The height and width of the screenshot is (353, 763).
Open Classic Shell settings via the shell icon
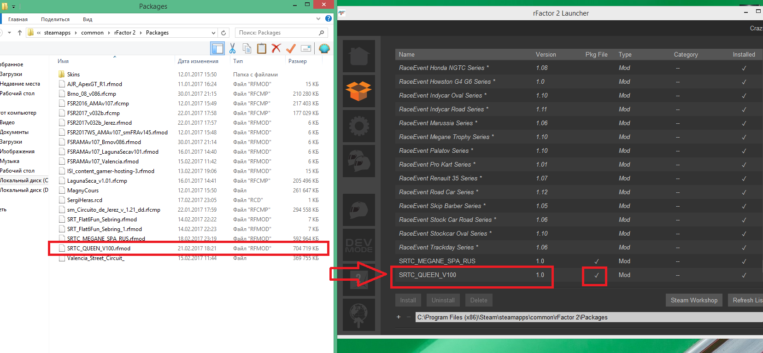(324, 48)
